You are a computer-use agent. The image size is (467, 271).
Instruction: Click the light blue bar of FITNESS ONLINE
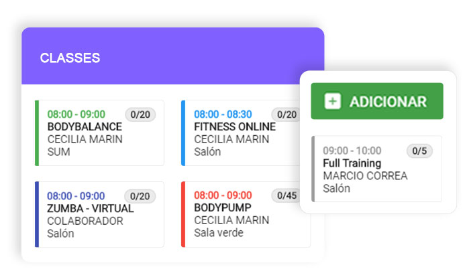coord(183,133)
